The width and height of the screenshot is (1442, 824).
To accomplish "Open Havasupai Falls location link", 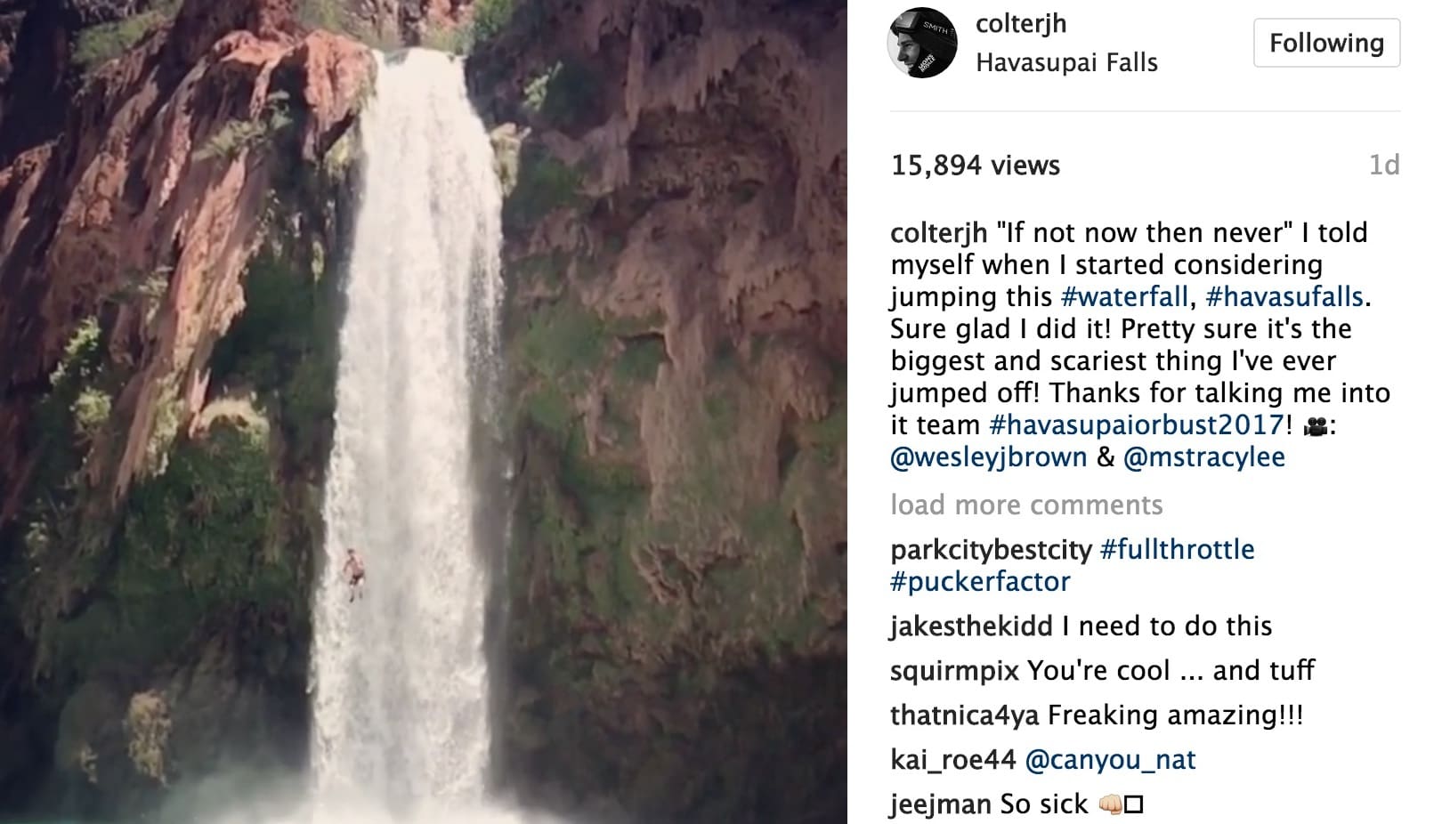I will pos(1066,62).
